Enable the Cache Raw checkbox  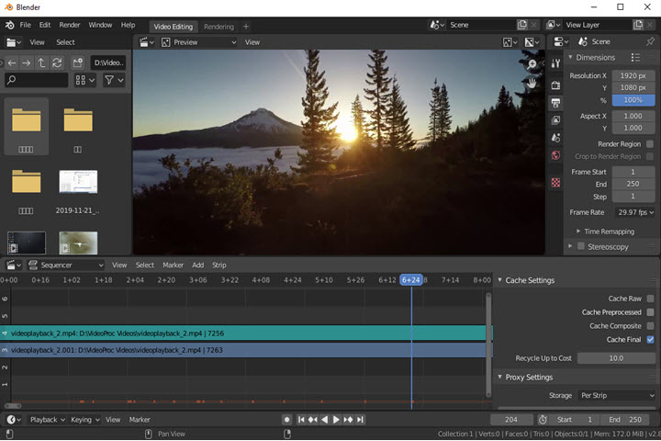click(650, 299)
